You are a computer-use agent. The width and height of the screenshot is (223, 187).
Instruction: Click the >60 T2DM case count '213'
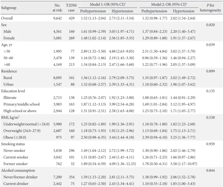pyautogui.click(x=72, y=64)
